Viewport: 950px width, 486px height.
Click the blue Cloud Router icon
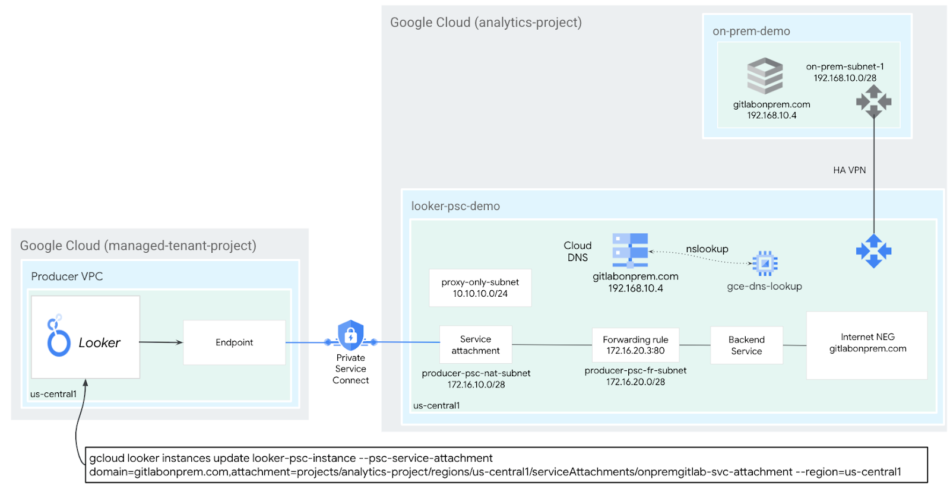pos(873,251)
